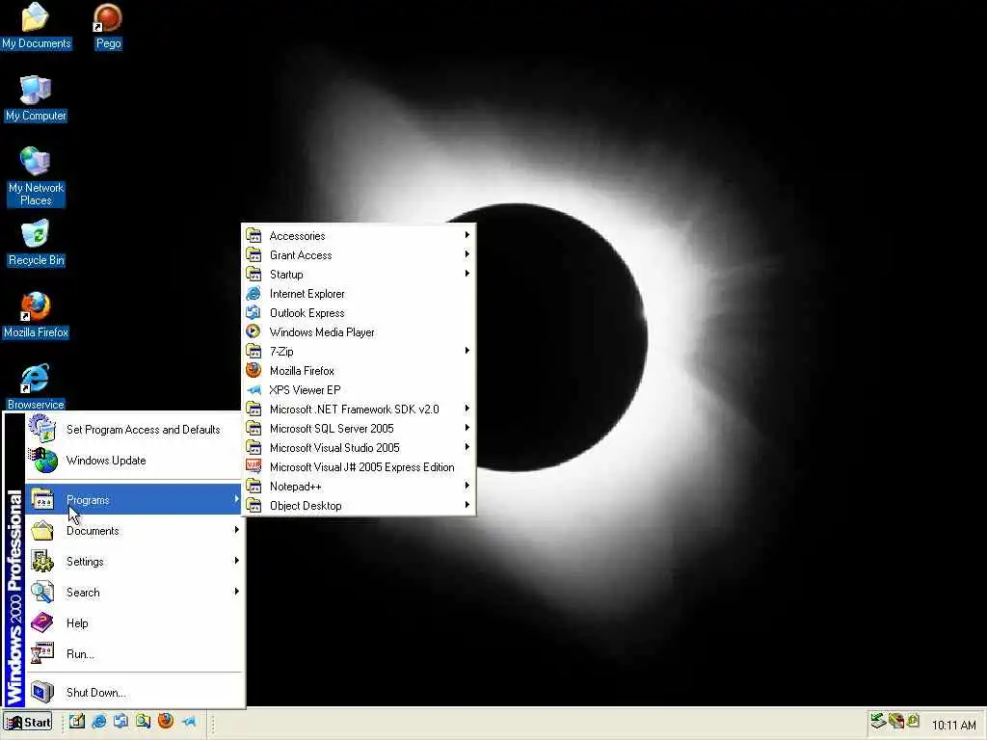
Task: Open Help from the Start menu
Action: 133,623
